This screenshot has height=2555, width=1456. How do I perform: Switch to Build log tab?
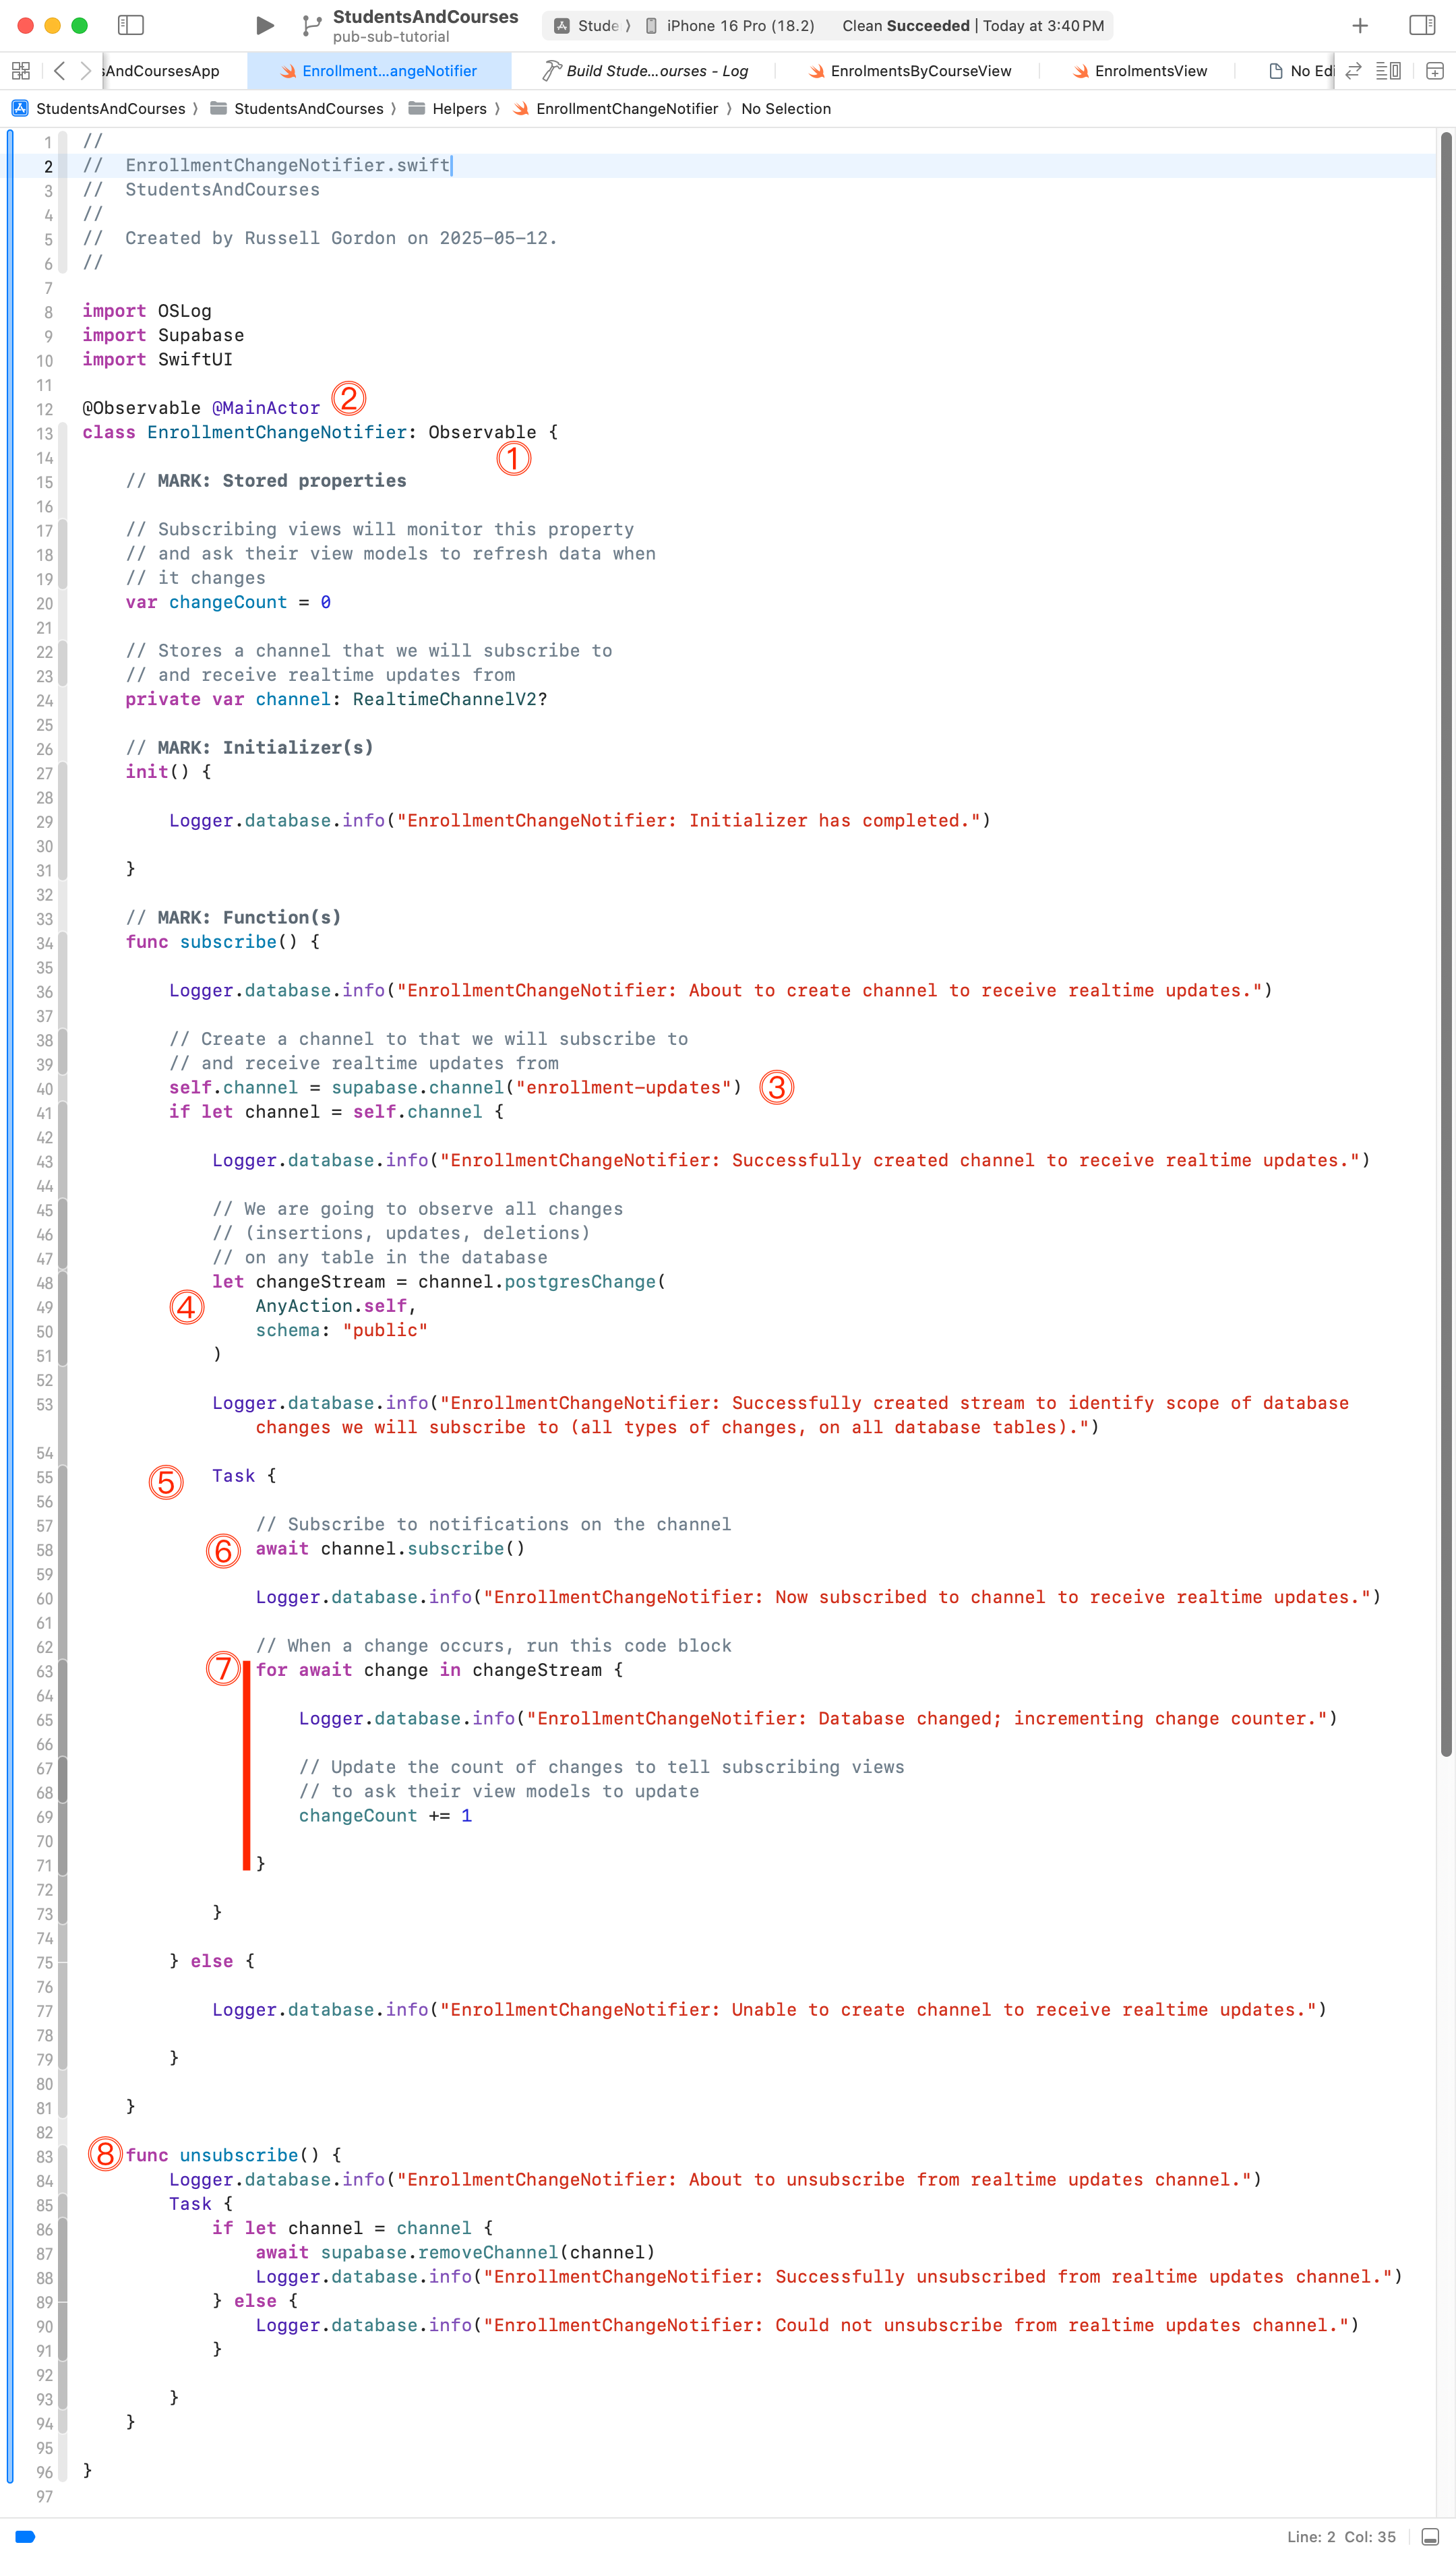[x=656, y=71]
